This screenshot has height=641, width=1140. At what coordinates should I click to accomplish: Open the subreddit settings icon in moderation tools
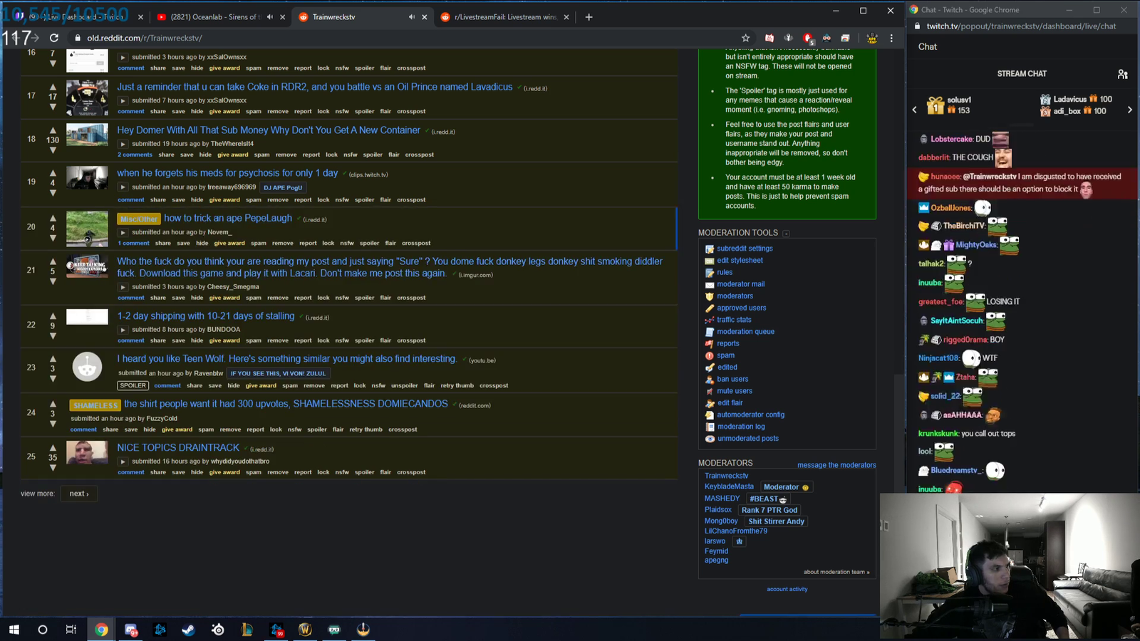[709, 249]
